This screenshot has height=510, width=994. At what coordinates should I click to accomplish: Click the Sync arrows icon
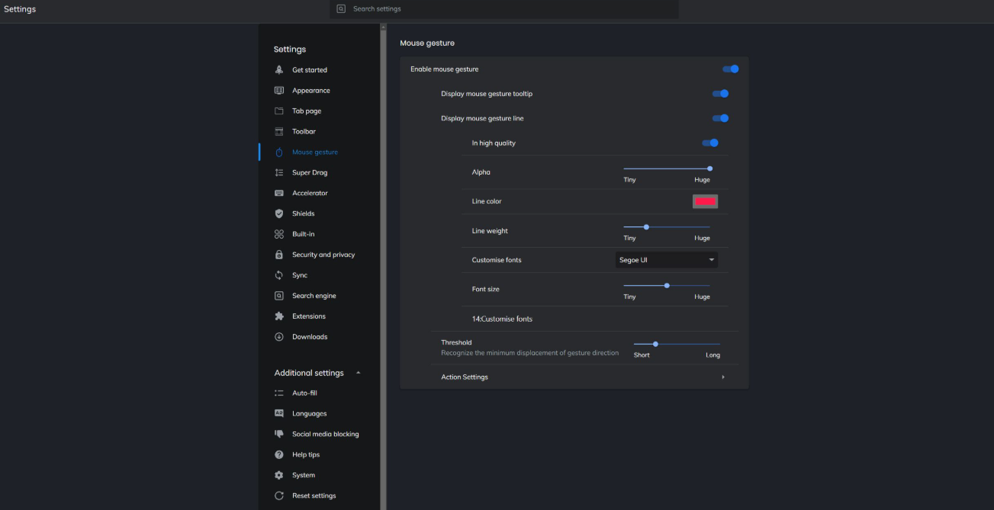[279, 276]
